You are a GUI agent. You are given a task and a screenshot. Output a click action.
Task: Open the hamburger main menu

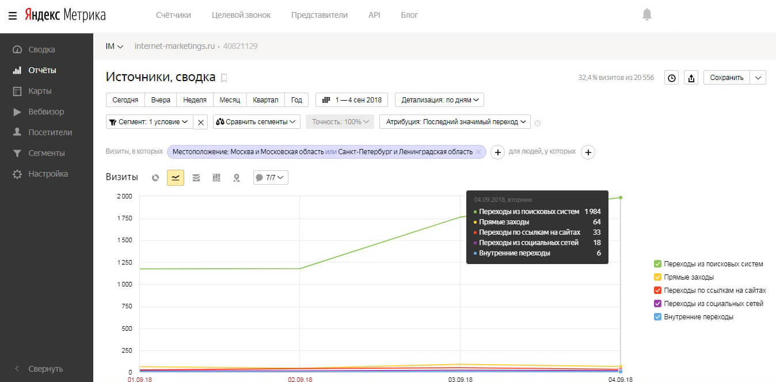pyautogui.click(x=13, y=15)
